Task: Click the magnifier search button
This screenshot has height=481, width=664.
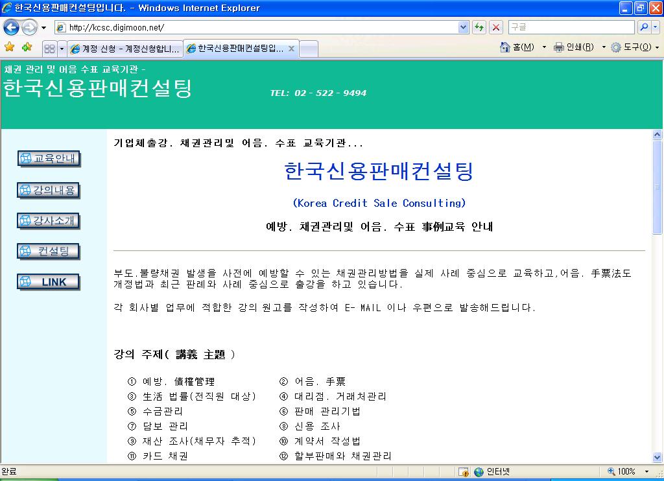Action: pos(644,27)
